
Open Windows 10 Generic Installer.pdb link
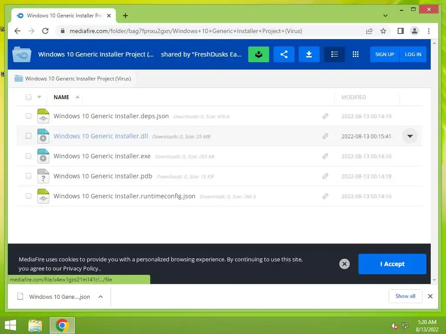point(103,176)
